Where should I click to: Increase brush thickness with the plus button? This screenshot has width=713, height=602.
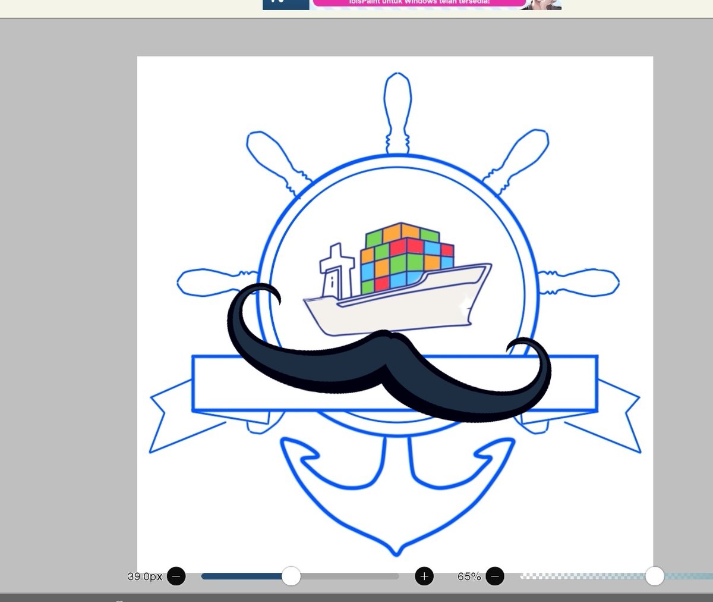click(x=424, y=576)
